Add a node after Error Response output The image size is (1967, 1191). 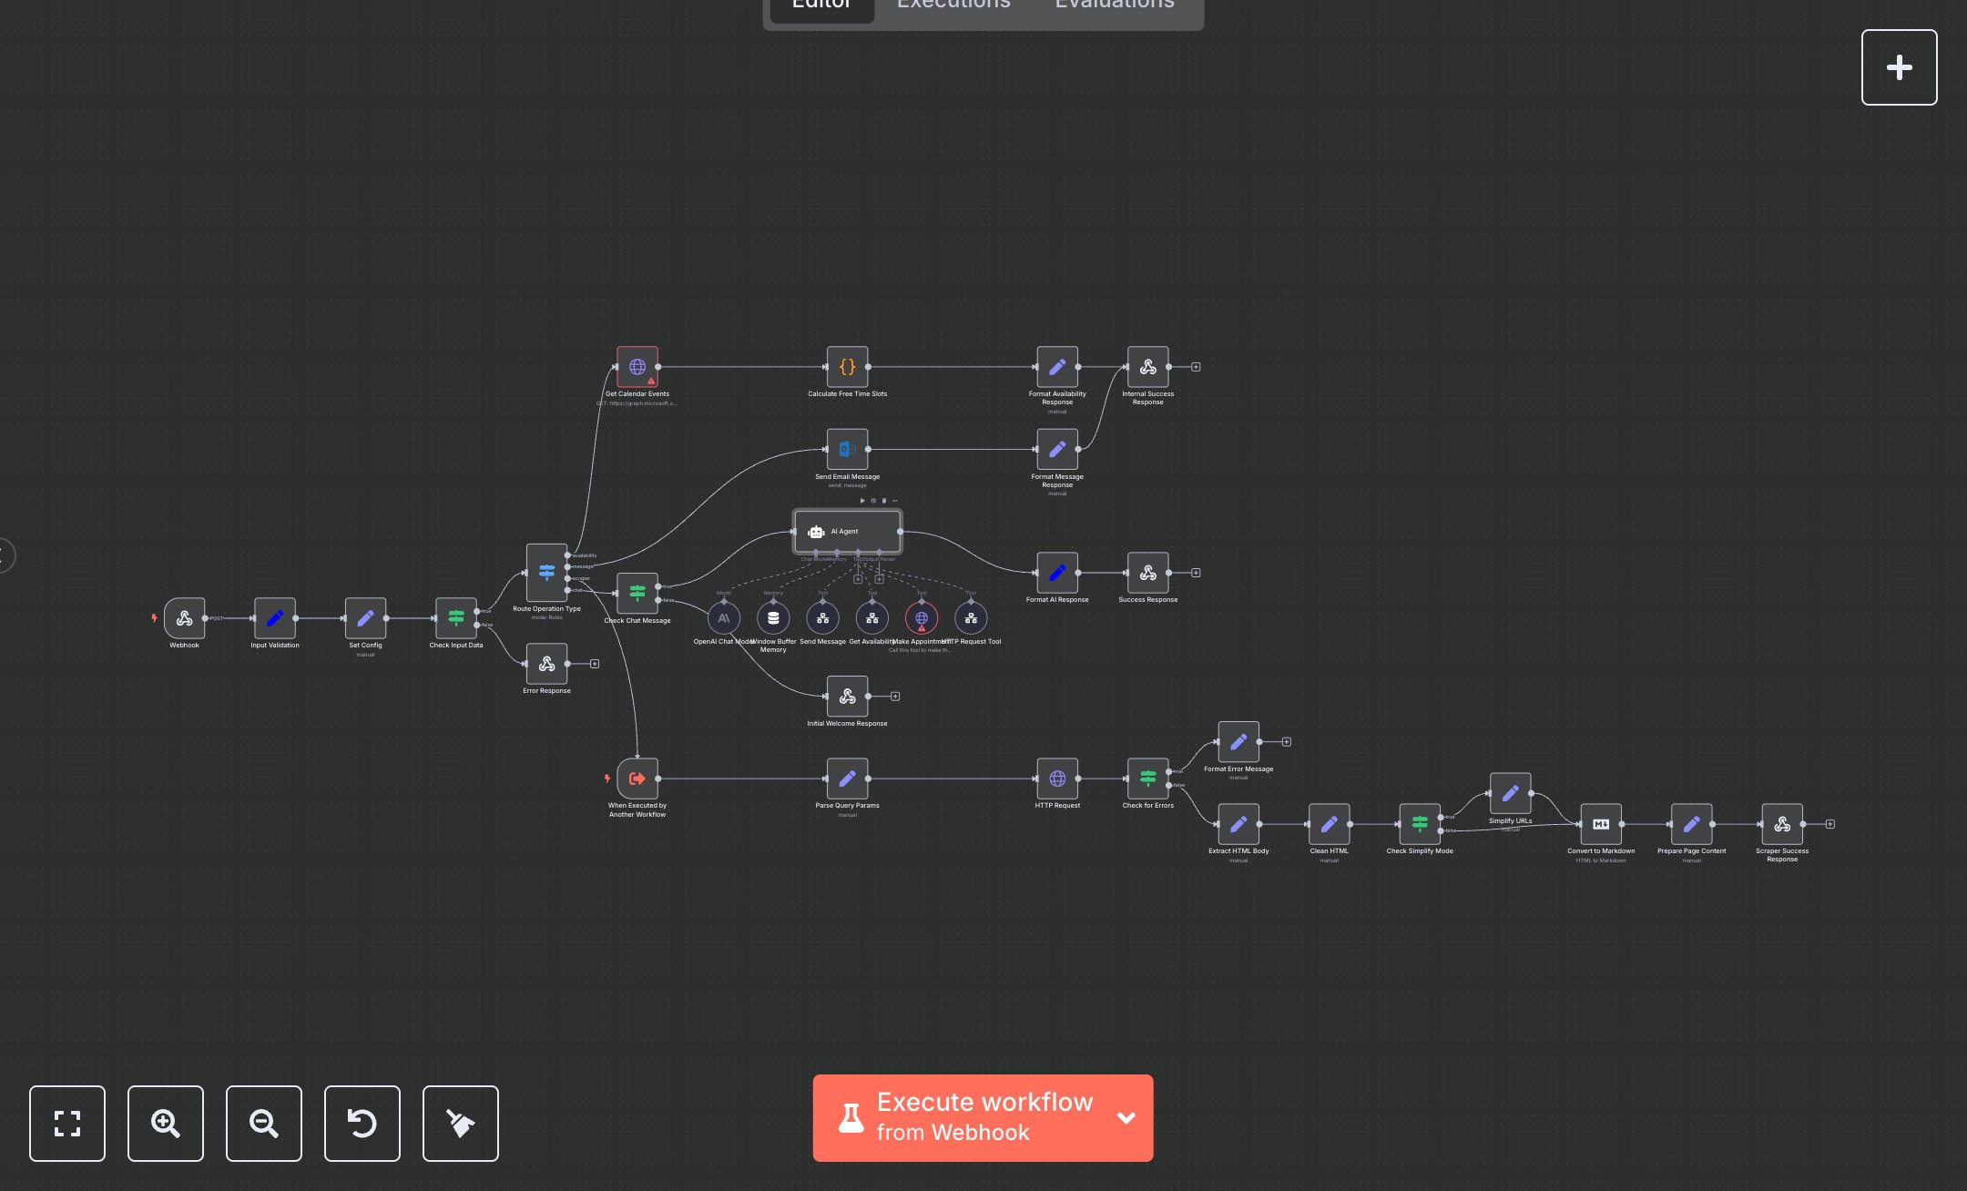595,664
